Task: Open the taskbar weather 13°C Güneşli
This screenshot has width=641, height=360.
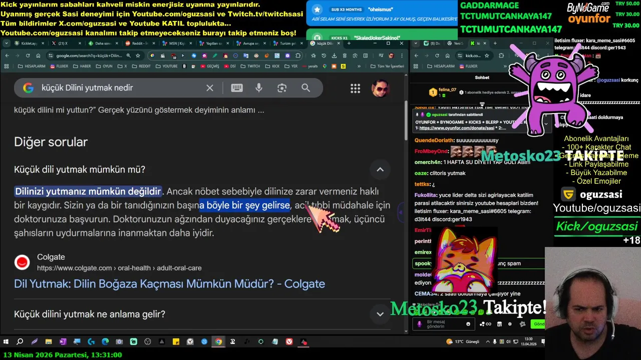Action: [x=462, y=342]
